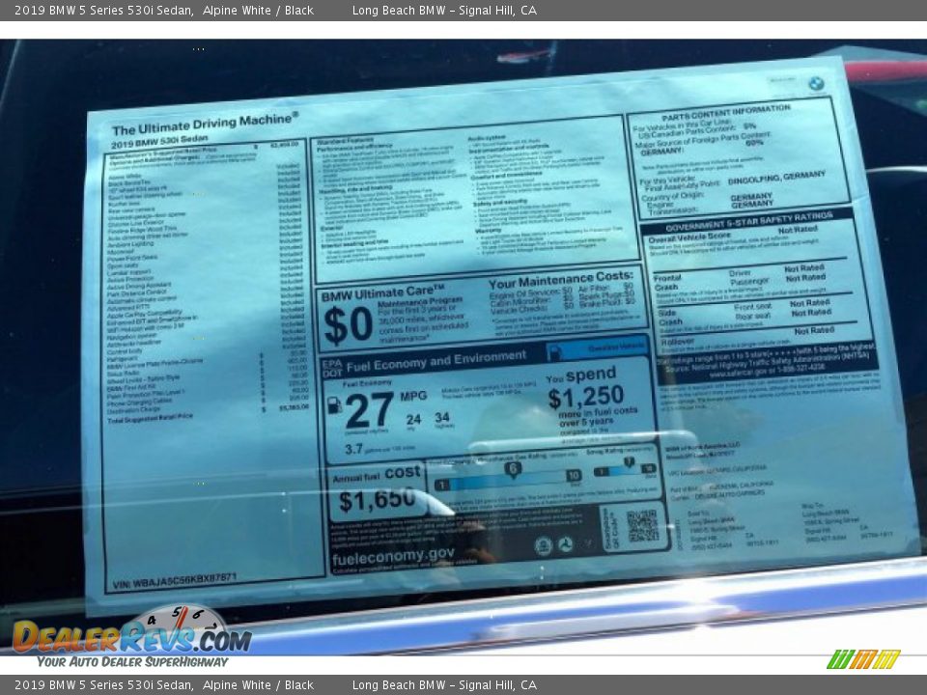The height and width of the screenshot is (695, 927).
Task: Click the Your Auto Dealer SuperHighway tagline
Action: point(132,662)
